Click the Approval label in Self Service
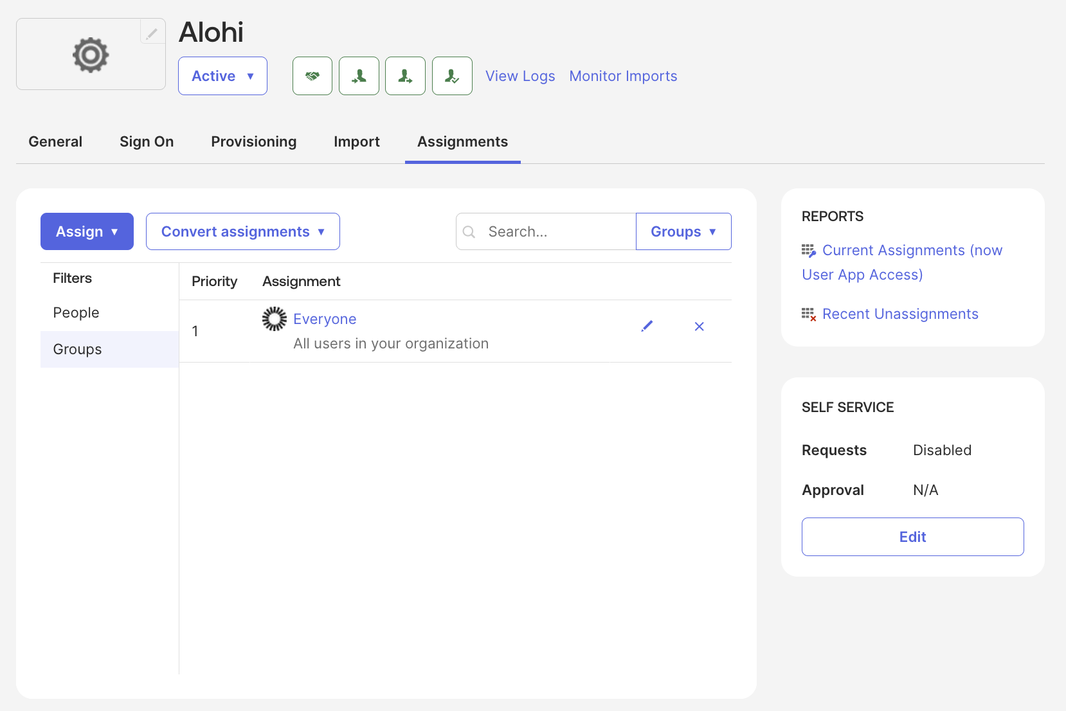The image size is (1066, 711). [x=833, y=490]
